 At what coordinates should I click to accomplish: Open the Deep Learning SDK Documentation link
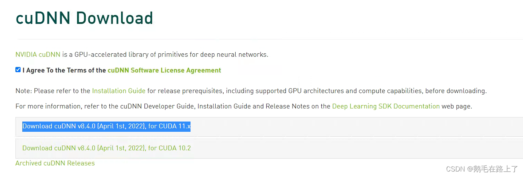(386, 106)
